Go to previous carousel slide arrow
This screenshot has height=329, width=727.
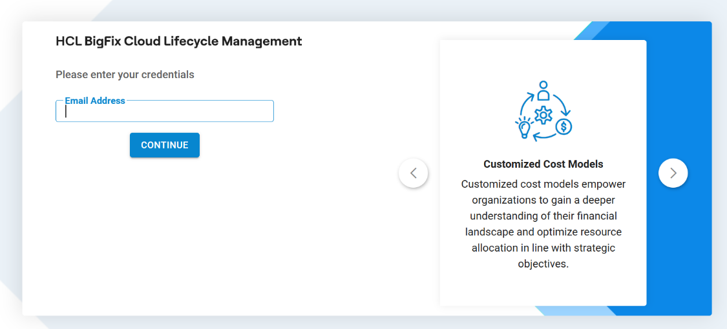[x=414, y=173]
